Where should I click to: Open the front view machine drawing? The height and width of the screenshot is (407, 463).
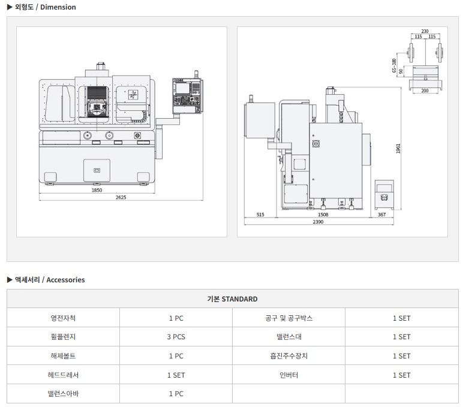(121, 132)
